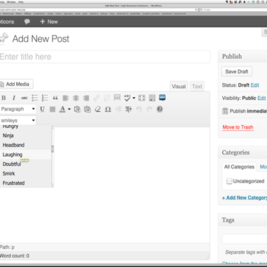The height and width of the screenshot is (267, 267).
Task: Click the browser address bar
Action: [x=99, y=10]
